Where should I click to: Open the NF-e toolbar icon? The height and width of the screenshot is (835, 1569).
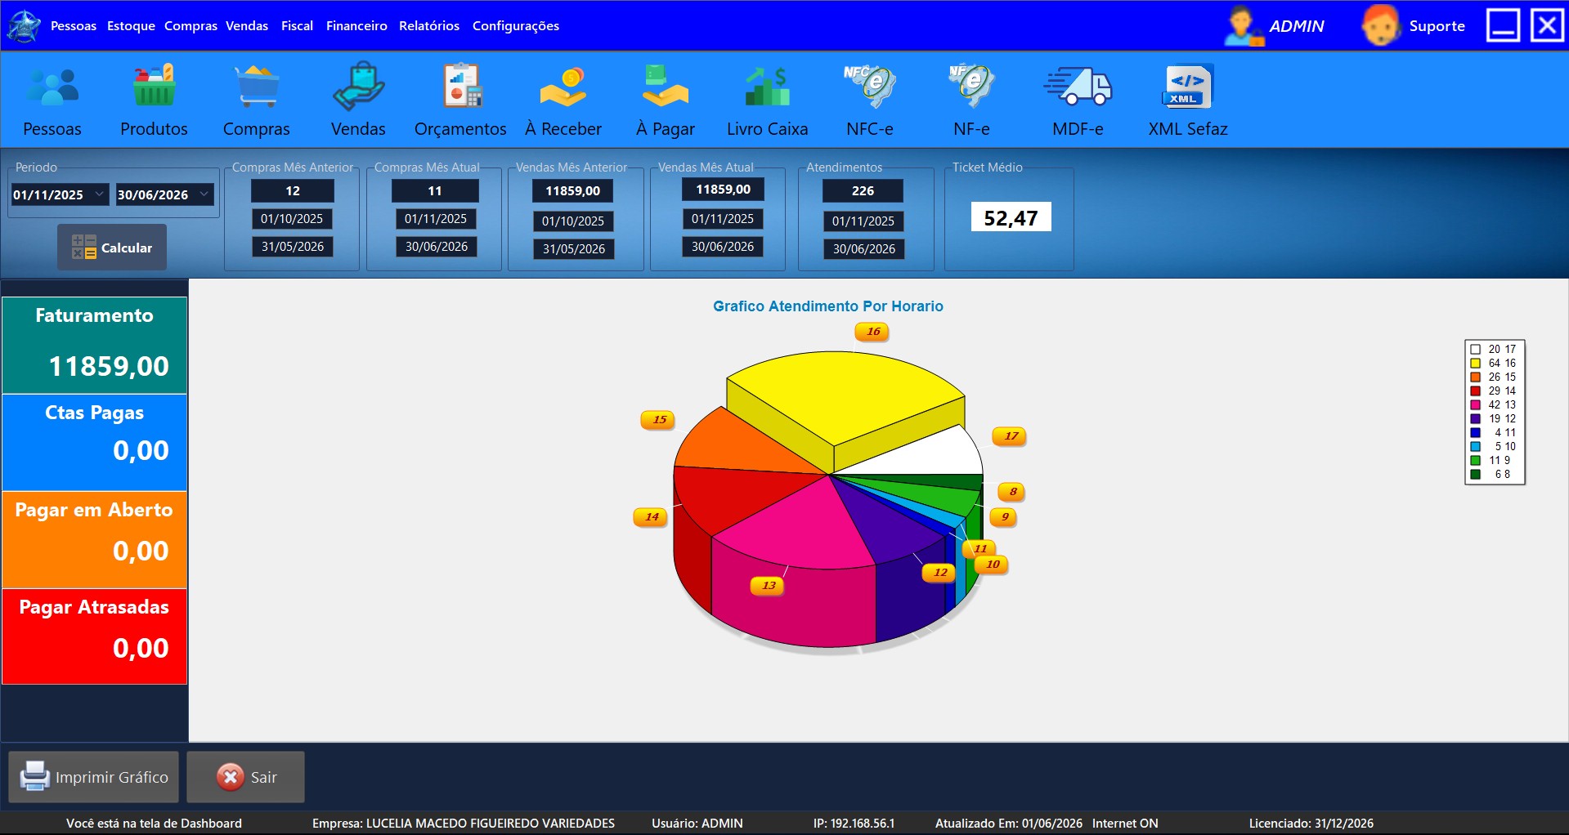971,86
